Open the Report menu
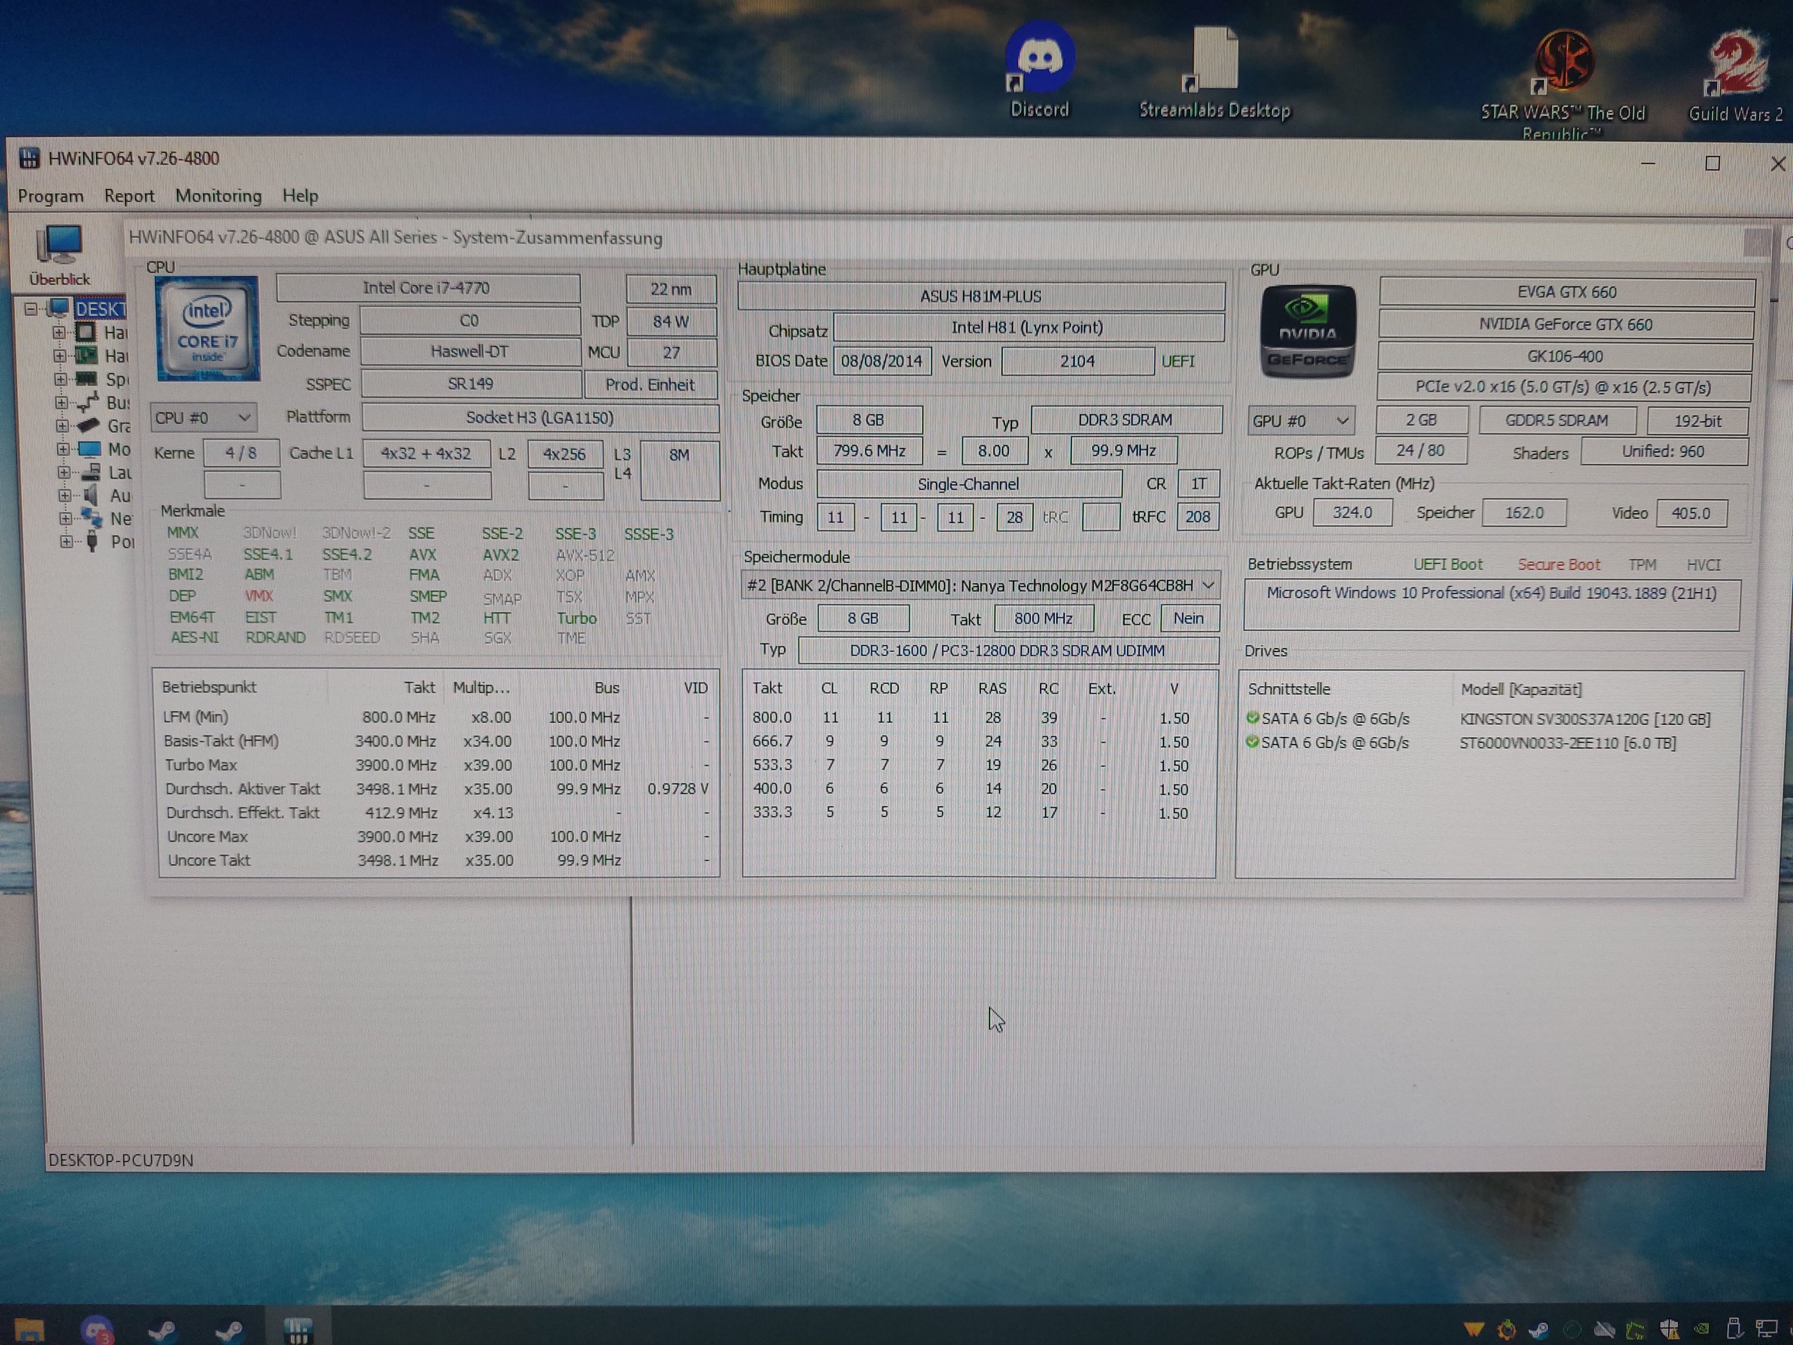Viewport: 1793px width, 1345px height. (129, 196)
